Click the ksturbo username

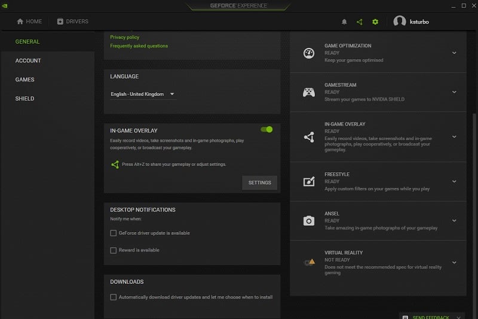pos(419,22)
